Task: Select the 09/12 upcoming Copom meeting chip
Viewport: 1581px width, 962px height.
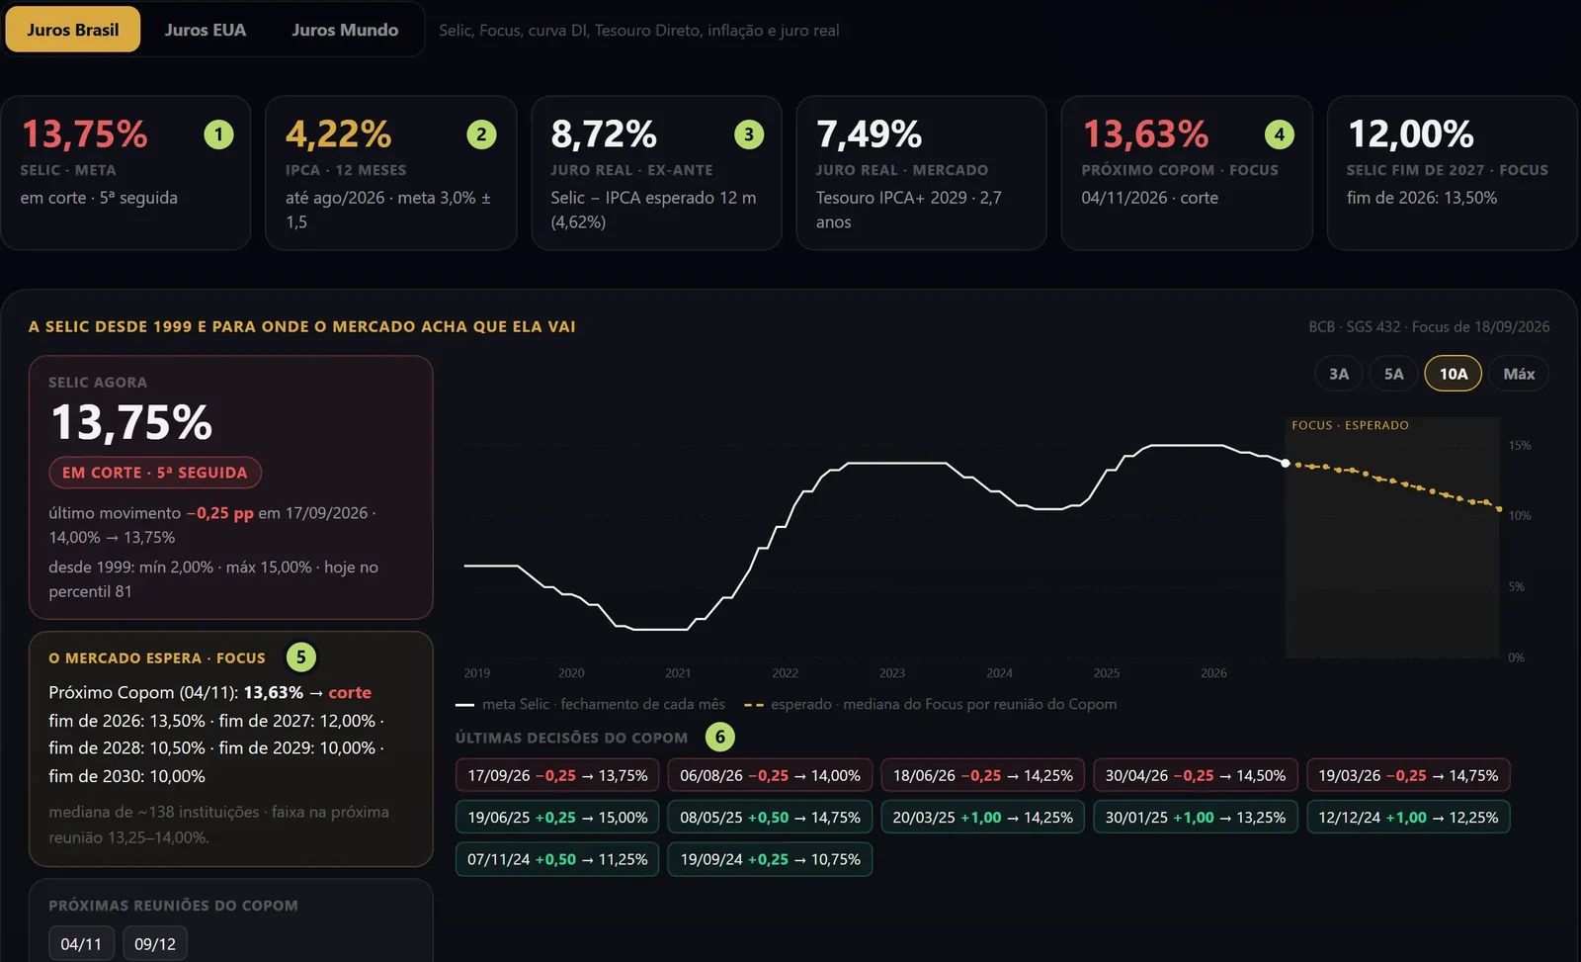Action: coord(155,944)
